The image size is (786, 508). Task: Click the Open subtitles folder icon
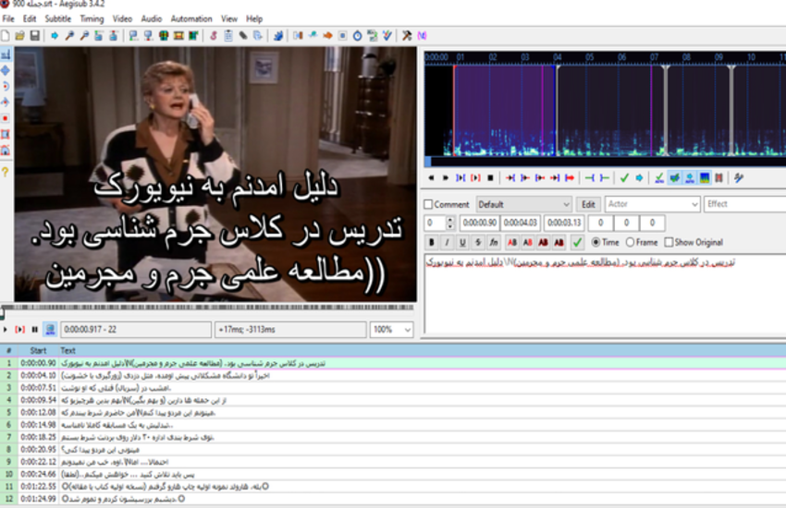pyautogui.click(x=19, y=36)
